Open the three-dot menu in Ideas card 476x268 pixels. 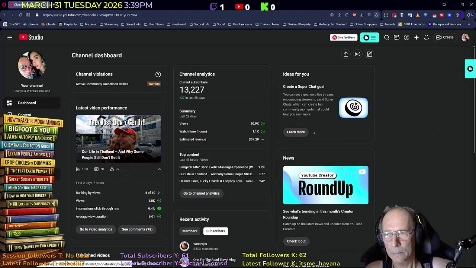click(x=314, y=132)
